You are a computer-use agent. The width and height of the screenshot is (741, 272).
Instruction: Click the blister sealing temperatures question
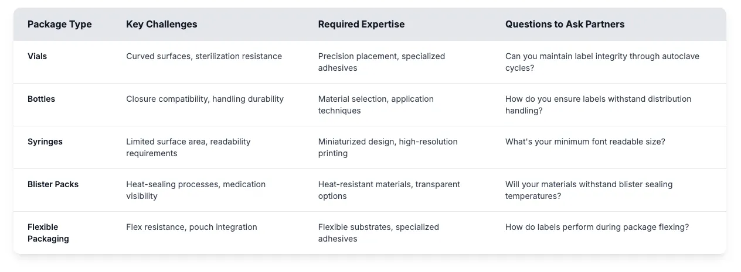[x=589, y=190]
